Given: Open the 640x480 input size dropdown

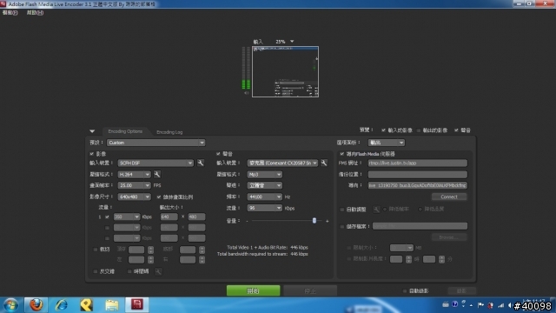Looking at the screenshot, I should tap(134, 196).
